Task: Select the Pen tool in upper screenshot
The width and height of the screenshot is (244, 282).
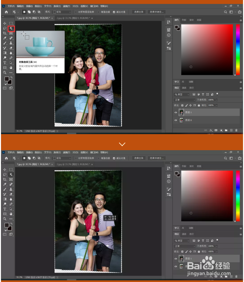Action: pyautogui.click(x=11, y=58)
